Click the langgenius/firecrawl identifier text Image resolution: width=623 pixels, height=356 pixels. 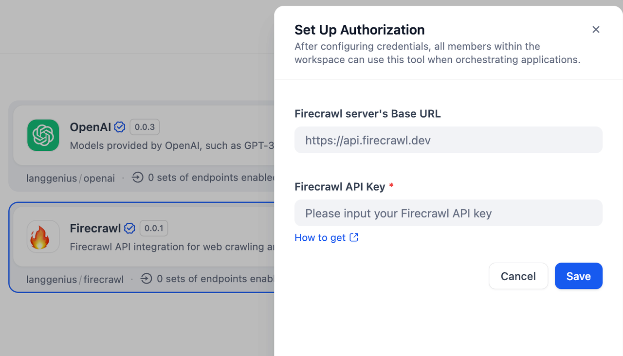pos(75,279)
